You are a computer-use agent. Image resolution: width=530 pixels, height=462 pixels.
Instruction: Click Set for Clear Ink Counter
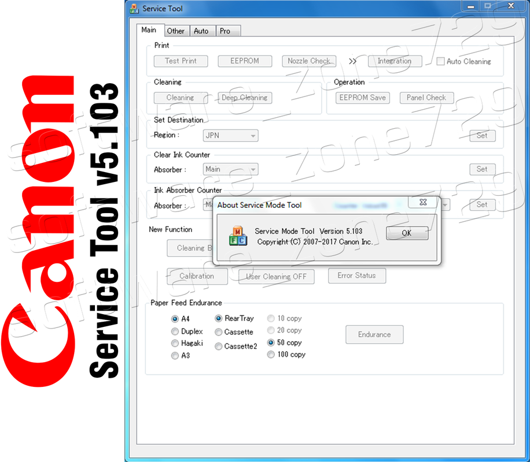(x=483, y=169)
